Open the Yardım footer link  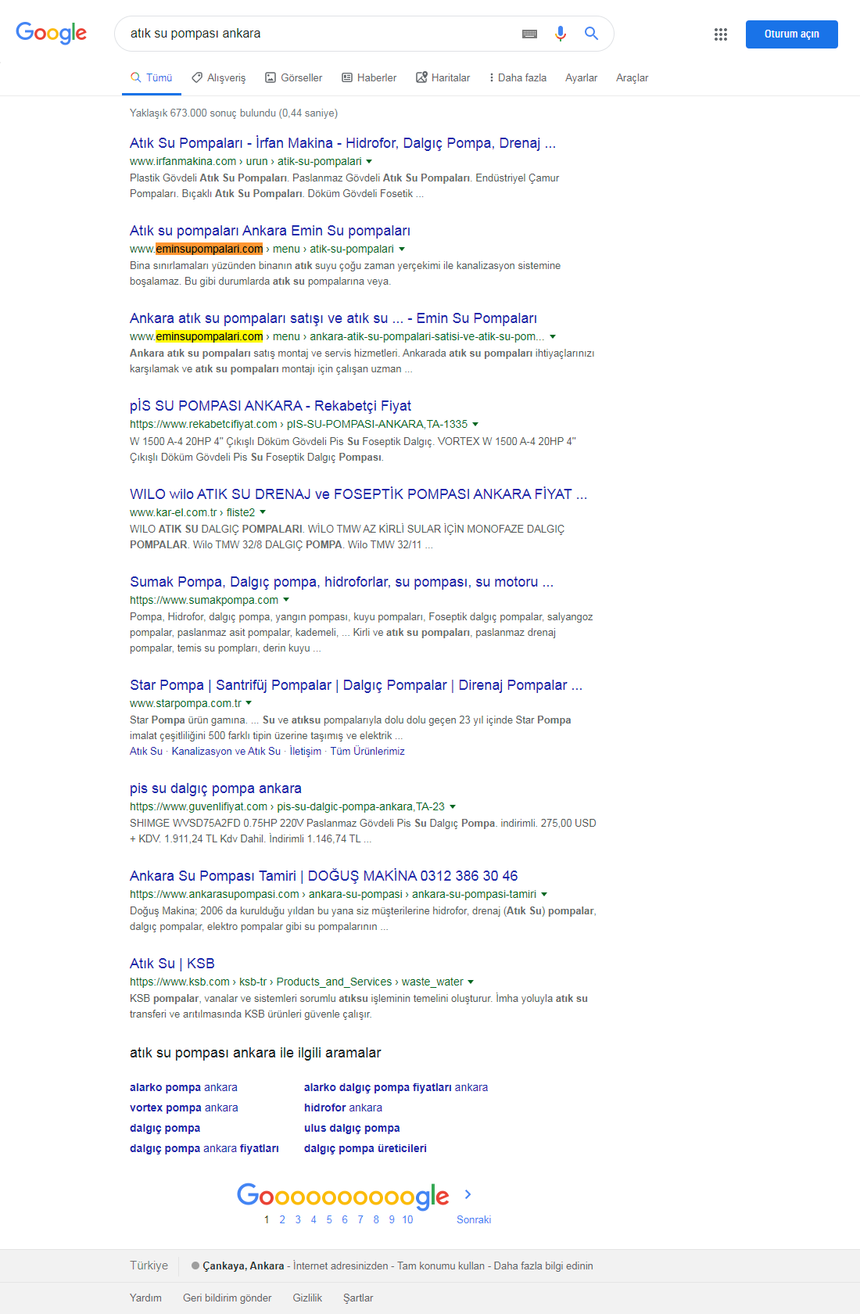coord(145,1298)
